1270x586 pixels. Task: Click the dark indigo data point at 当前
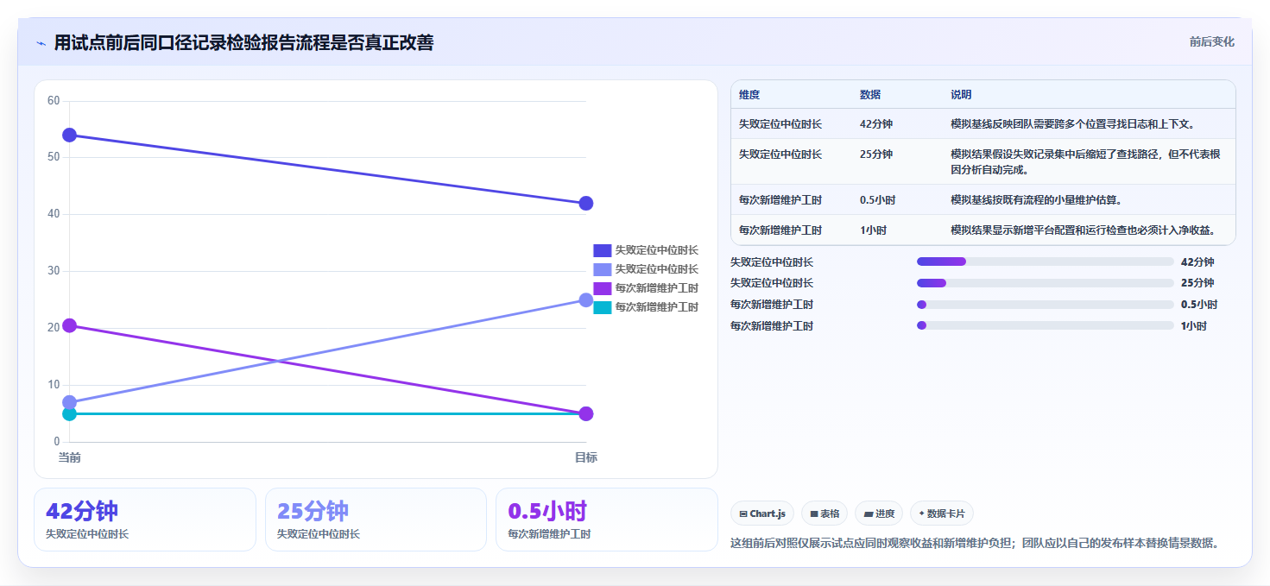click(70, 135)
